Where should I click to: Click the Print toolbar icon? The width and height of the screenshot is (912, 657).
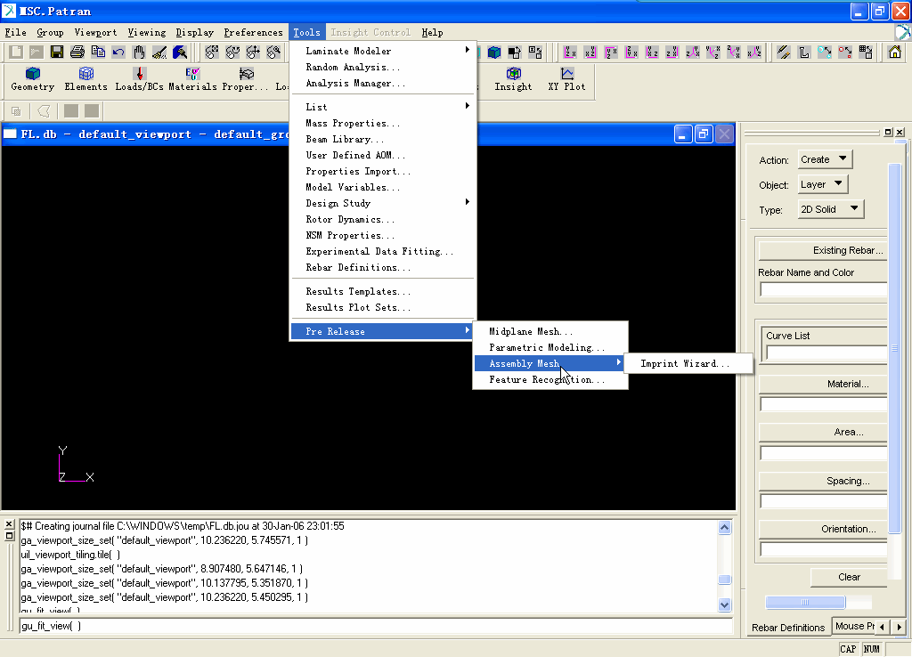pos(77,53)
